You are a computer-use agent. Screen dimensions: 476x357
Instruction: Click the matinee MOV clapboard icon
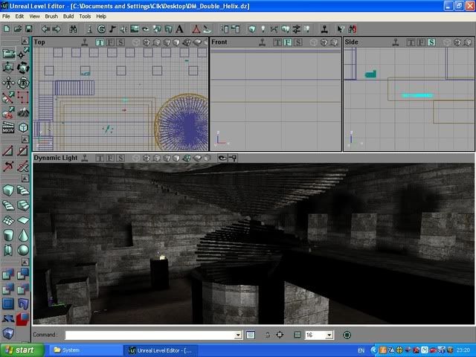point(8,129)
